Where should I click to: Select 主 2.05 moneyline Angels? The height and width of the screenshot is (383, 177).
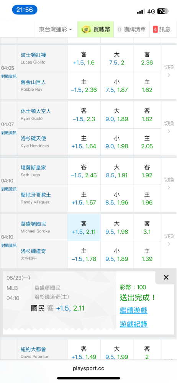tap(147, 142)
